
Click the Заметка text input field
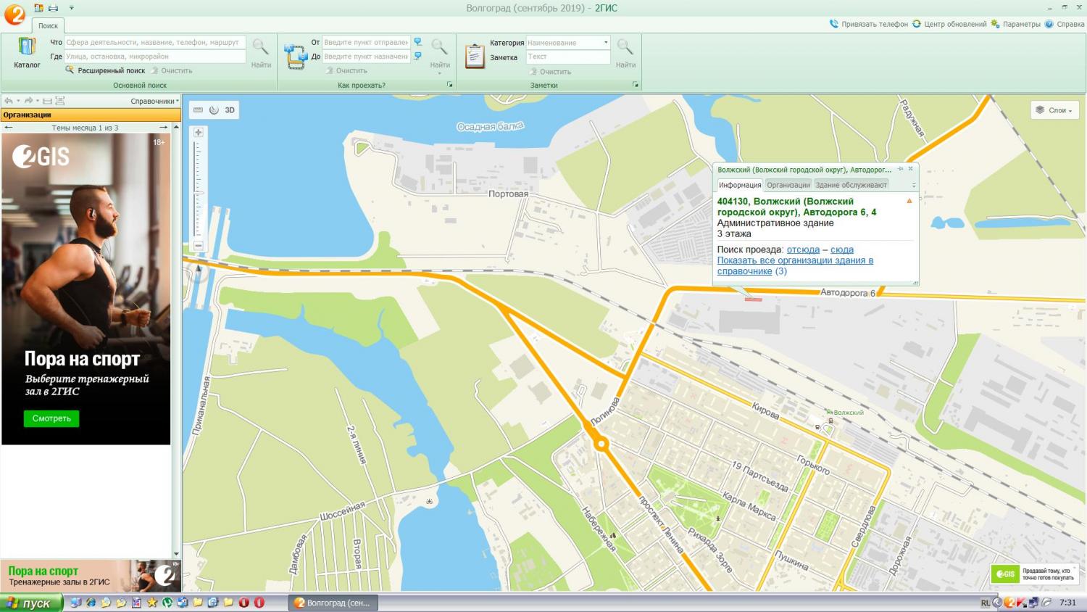point(568,57)
